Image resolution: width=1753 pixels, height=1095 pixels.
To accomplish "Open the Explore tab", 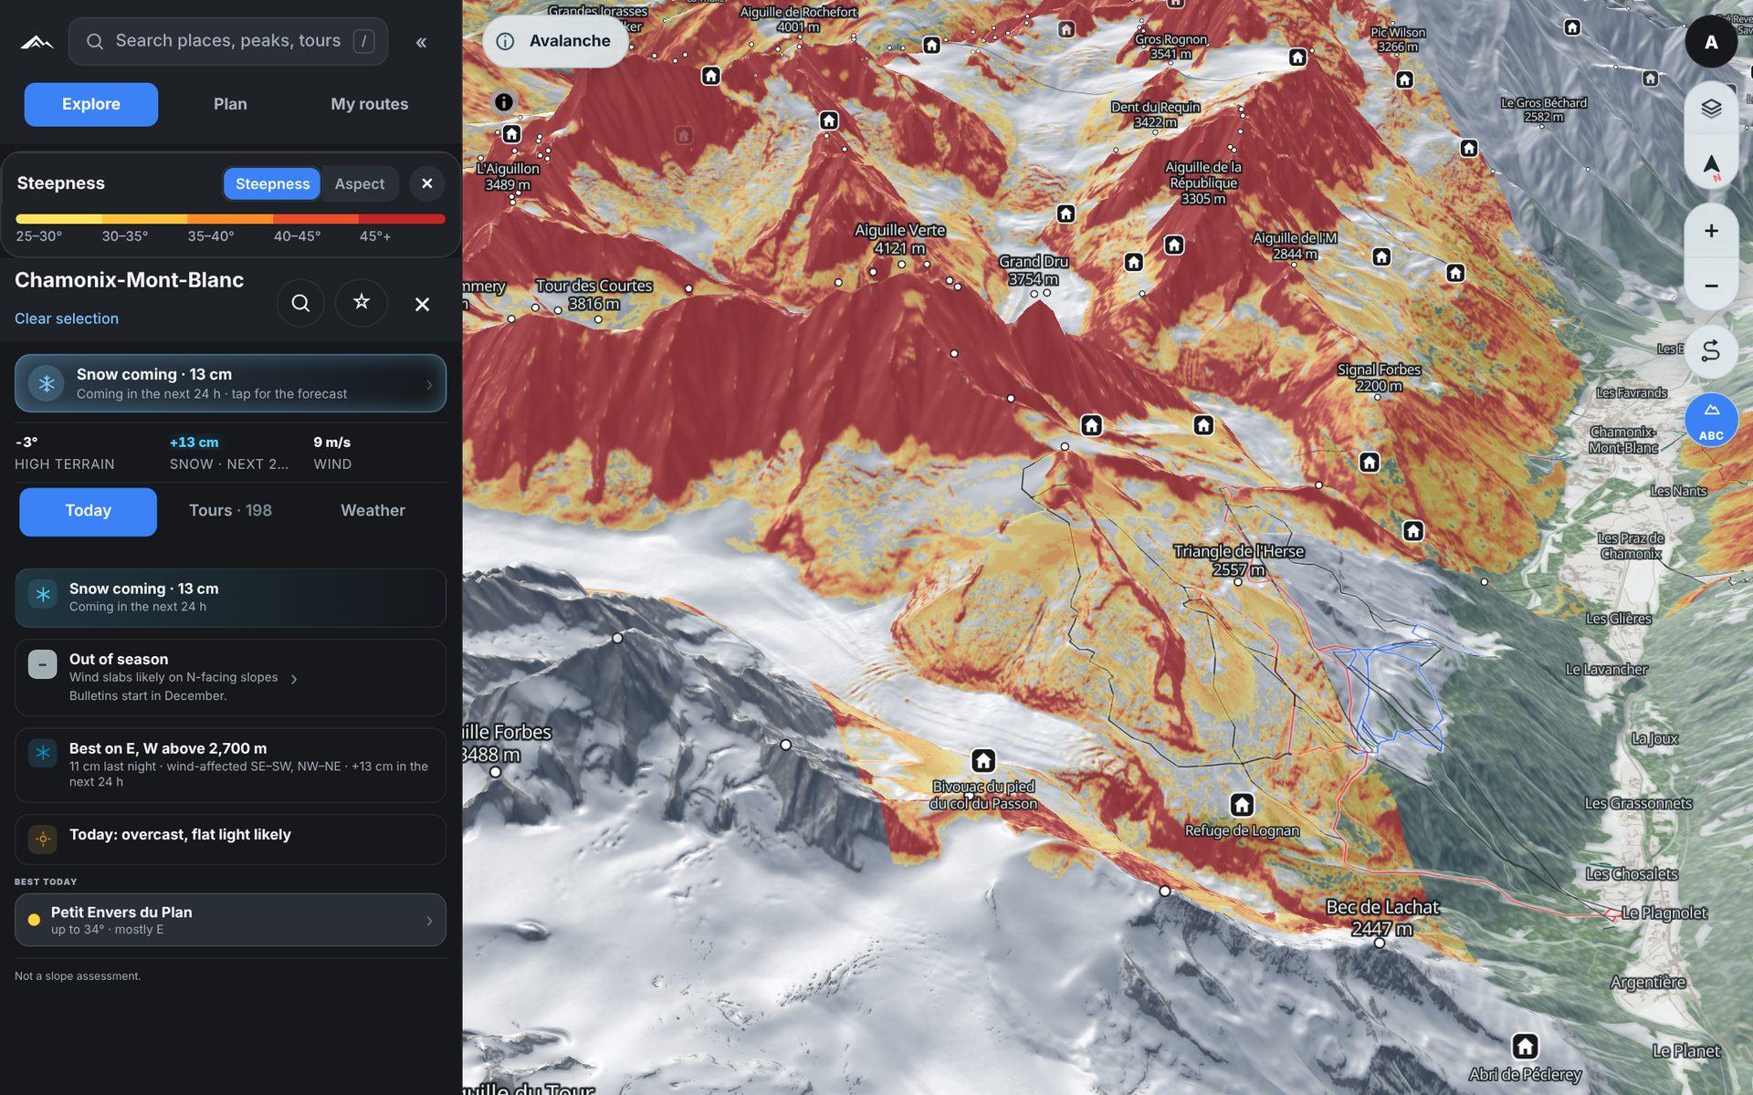I will pos(91,104).
